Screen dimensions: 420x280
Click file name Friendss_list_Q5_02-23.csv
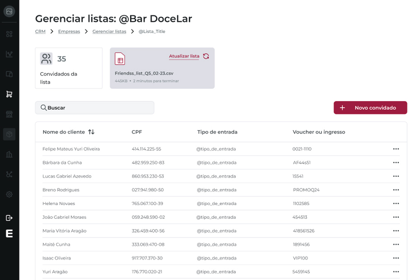click(x=144, y=73)
